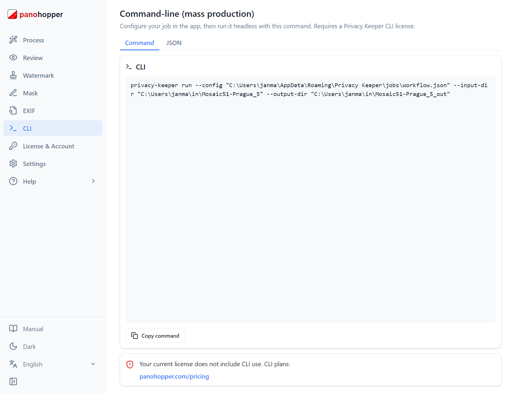Switch to the JSON tab
Screen dimensions: 515x393
point(174,43)
